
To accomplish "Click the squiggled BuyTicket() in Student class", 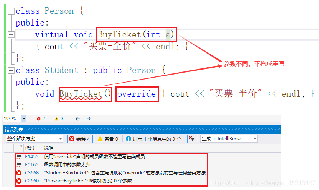I will (x=85, y=94).
